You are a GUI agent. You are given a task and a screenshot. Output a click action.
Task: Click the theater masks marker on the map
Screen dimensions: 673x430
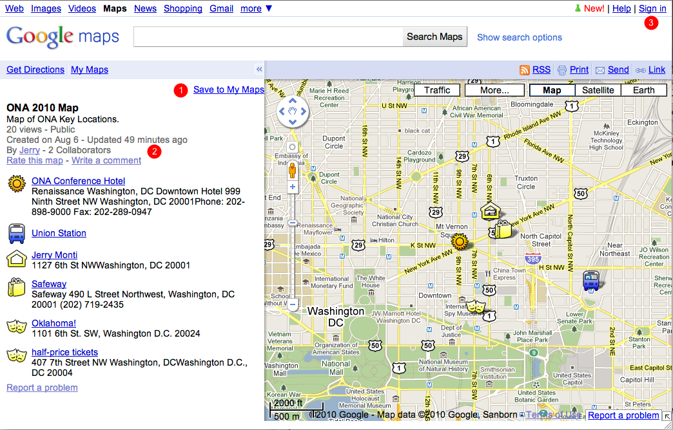point(476,306)
